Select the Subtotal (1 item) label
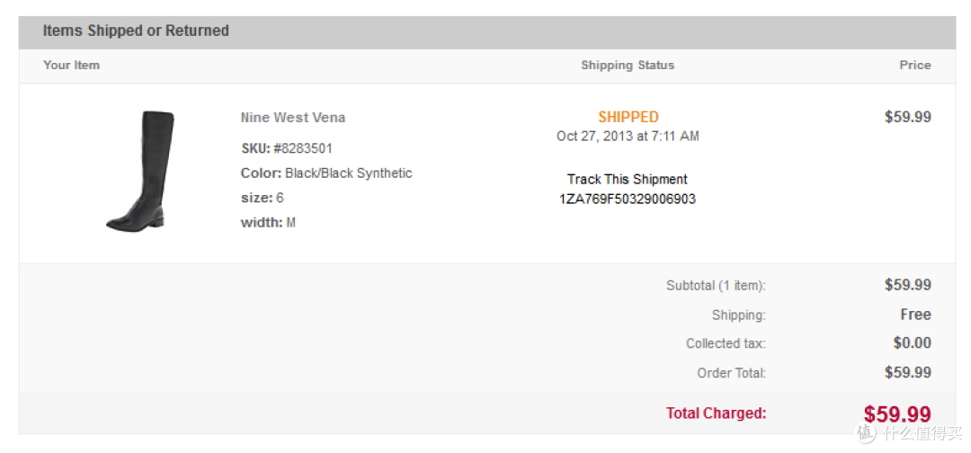The height and width of the screenshot is (453, 971). [x=716, y=286]
